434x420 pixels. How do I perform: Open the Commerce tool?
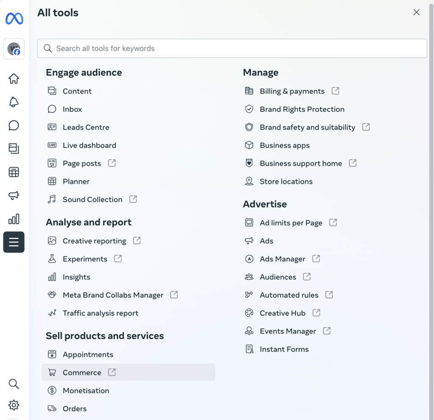[x=82, y=373]
